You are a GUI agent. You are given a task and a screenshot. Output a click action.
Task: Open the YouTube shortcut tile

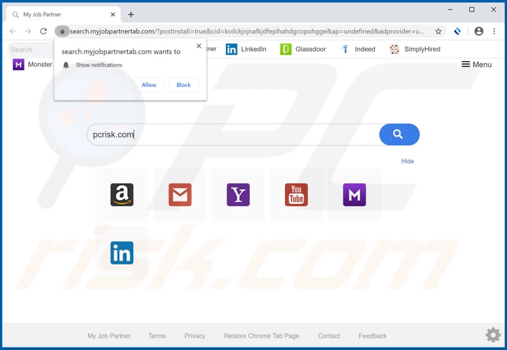pos(296,195)
